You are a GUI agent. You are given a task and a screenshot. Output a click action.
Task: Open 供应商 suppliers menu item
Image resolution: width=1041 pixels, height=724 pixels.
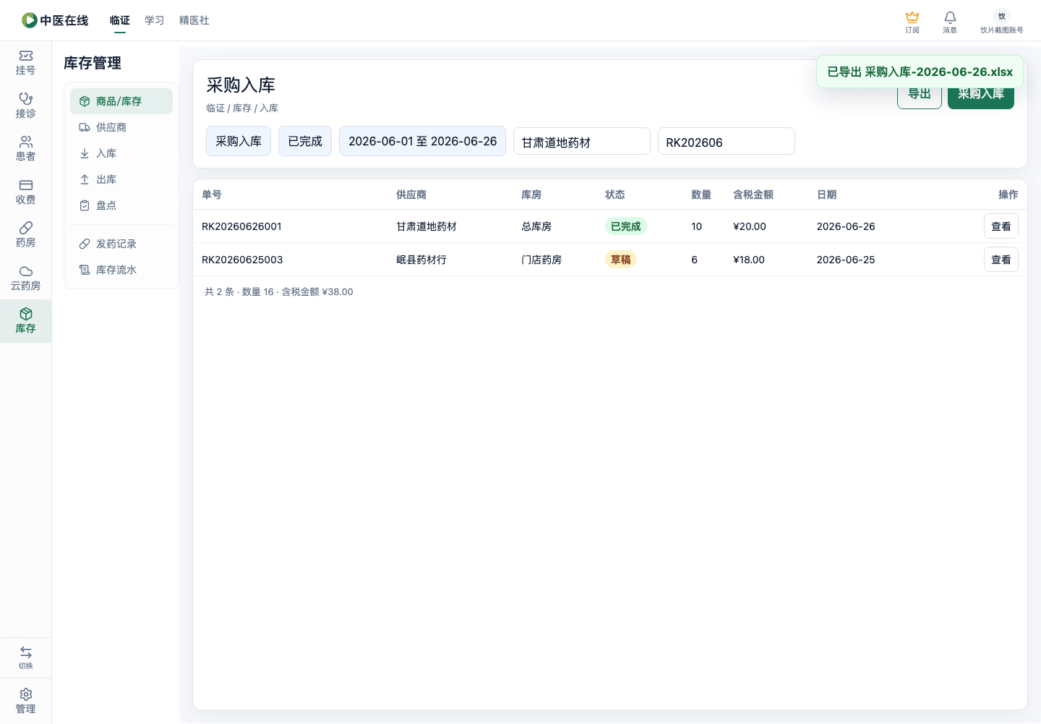[121, 127]
